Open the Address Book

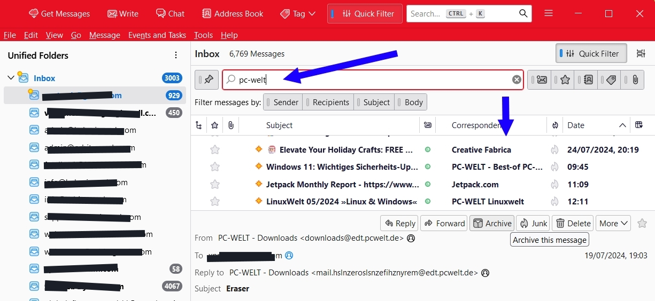232,14
